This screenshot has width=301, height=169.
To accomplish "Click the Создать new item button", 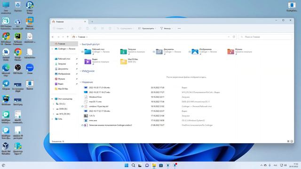I will tap(59, 28).
